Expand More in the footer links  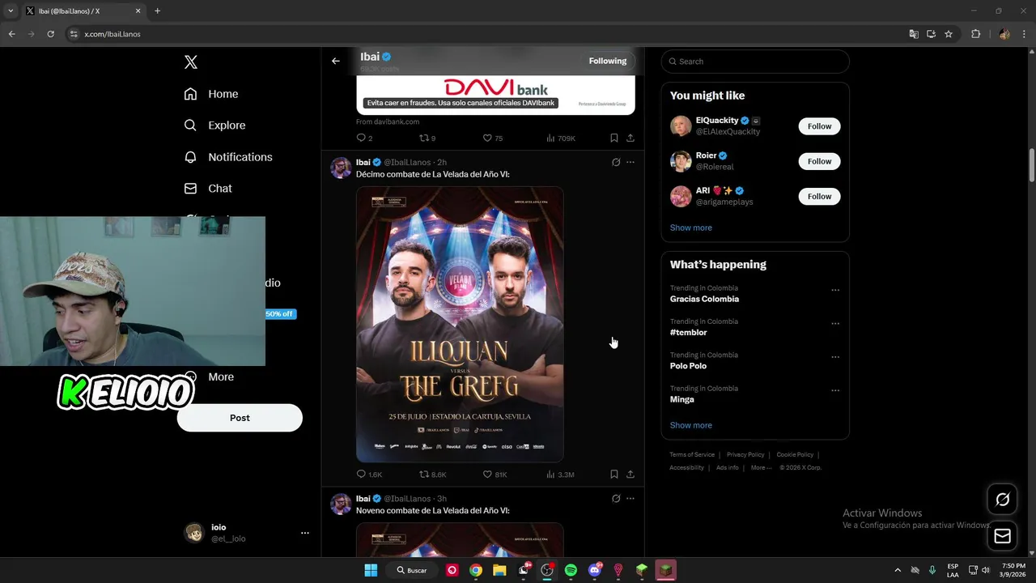pyautogui.click(x=761, y=468)
